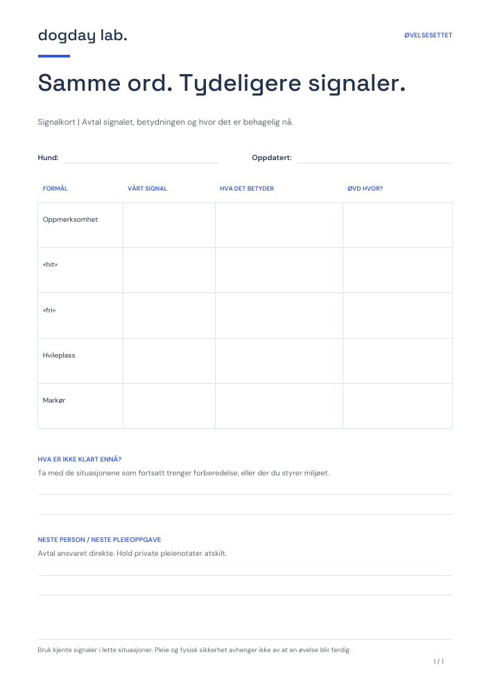491x693 pixels.
Task: Click the Hva det betyr cell for Markør
Action: [x=279, y=406]
